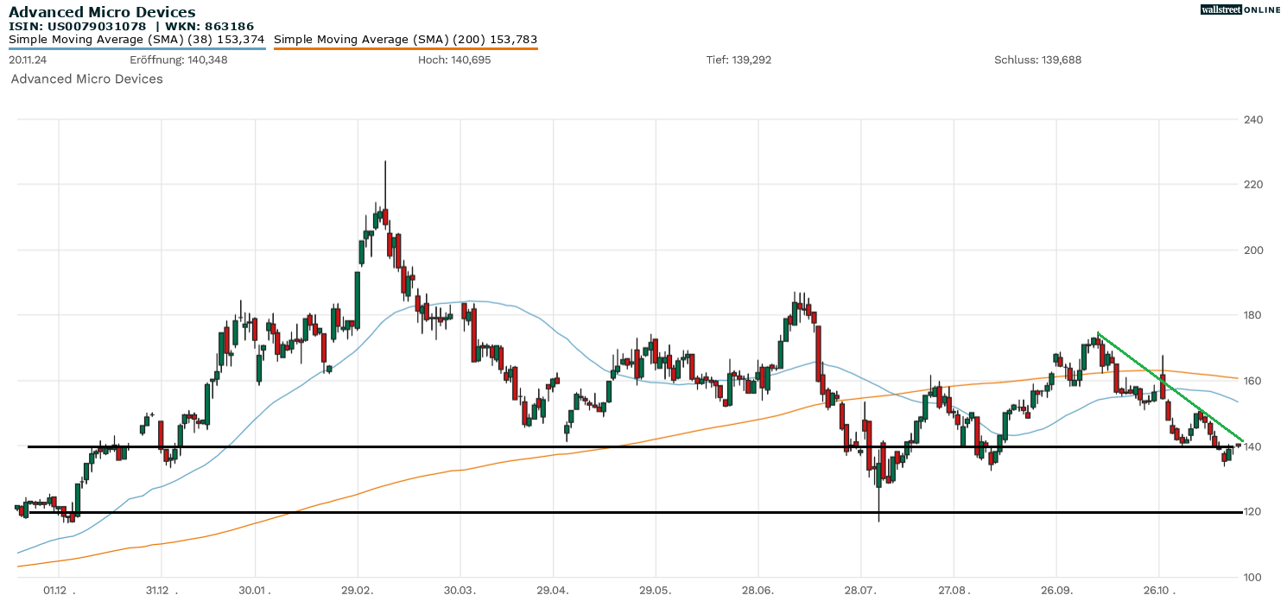Click the orange SMA 200 legend line
Viewport: 1287px width, 595px height.
[x=406, y=48]
